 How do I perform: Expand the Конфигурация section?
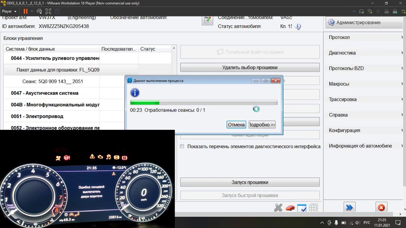[x=365, y=130]
